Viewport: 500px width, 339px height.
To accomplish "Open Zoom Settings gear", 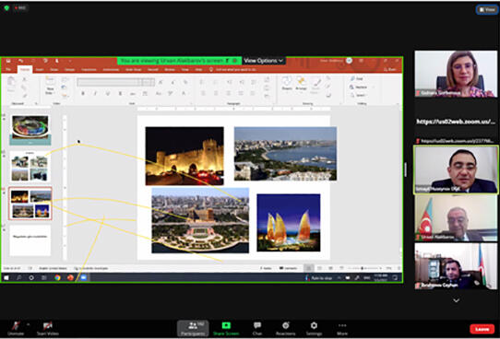I will pyautogui.click(x=314, y=325).
